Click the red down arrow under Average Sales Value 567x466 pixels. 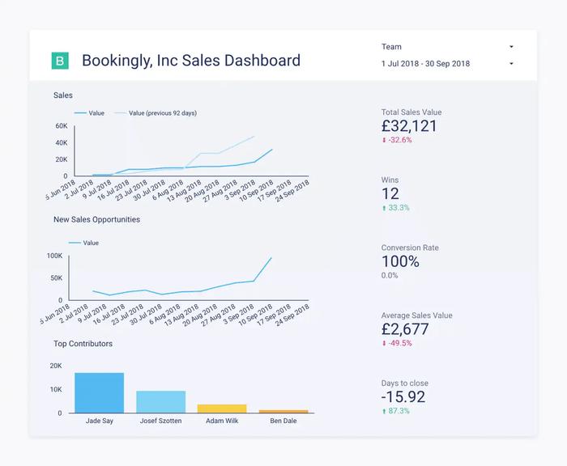[x=385, y=343]
